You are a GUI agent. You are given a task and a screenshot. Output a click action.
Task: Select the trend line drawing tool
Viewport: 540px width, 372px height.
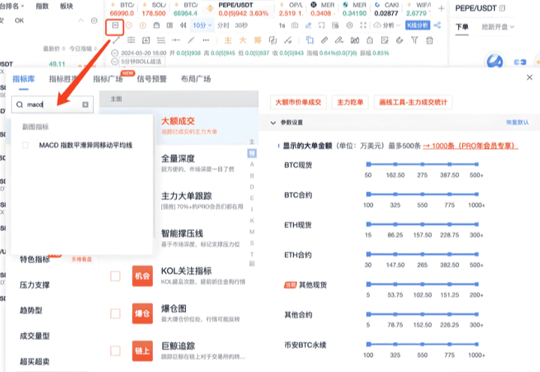point(115,40)
